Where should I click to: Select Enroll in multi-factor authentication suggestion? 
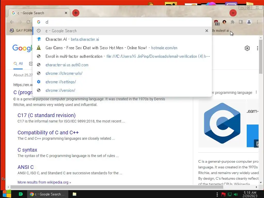122,56
